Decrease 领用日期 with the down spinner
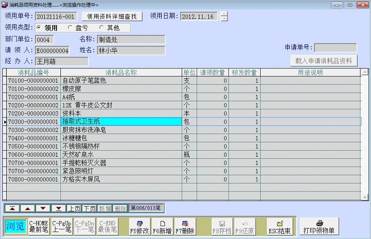Viewport: 371px width, 239px height. 224,19
